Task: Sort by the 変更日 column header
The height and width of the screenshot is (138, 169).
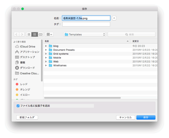Action: click(144, 41)
